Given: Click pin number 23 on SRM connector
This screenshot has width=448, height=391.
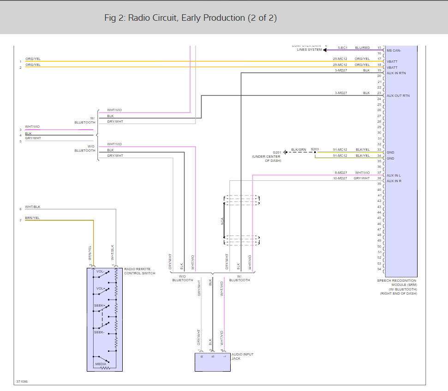Looking at the screenshot, I should pos(379,93).
